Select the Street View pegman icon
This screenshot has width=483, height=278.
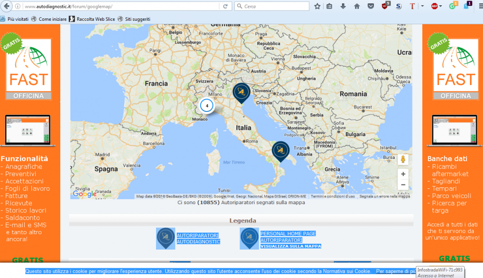tap(403, 159)
